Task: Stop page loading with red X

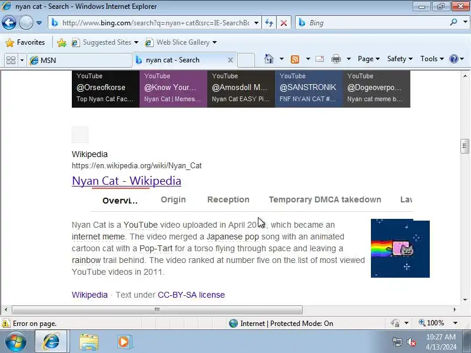Action: pyautogui.click(x=284, y=23)
